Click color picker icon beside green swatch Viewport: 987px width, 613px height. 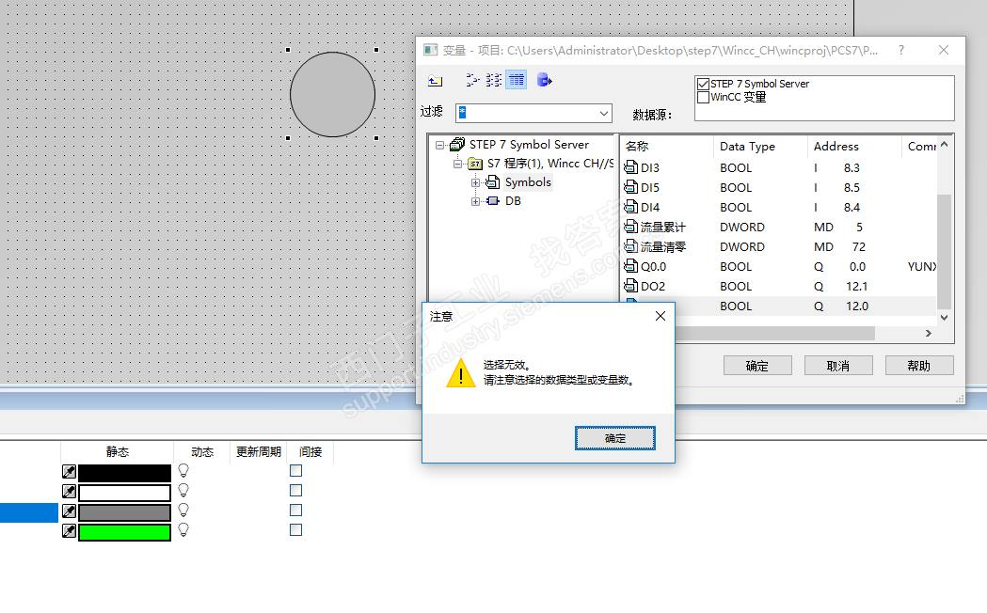[69, 530]
